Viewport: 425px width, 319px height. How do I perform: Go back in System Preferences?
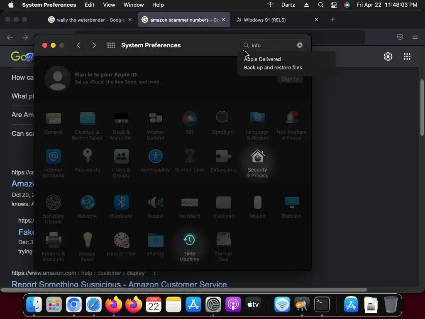(x=78, y=45)
